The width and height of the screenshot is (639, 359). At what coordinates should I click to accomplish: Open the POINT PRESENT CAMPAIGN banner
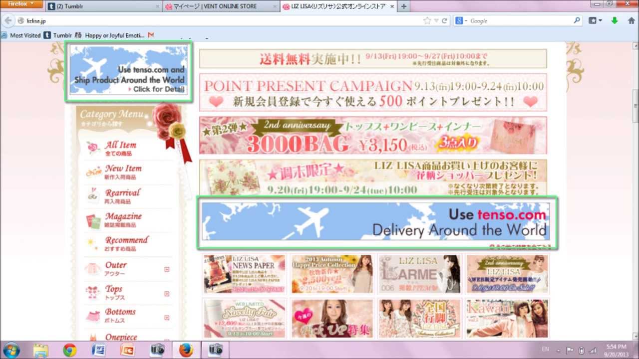click(x=373, y=92)
